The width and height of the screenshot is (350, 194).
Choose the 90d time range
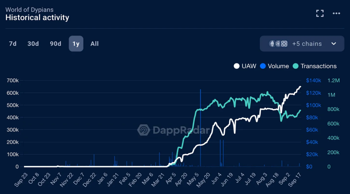pos(55,44)
